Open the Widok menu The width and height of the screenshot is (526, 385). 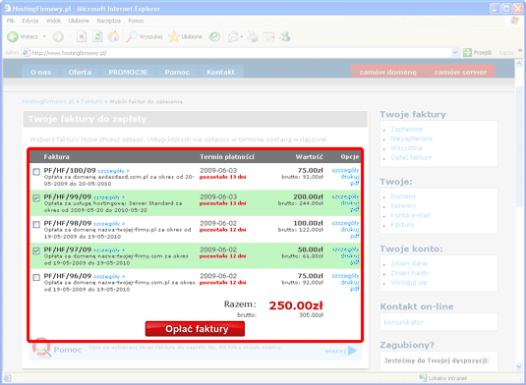coord(53,21)
